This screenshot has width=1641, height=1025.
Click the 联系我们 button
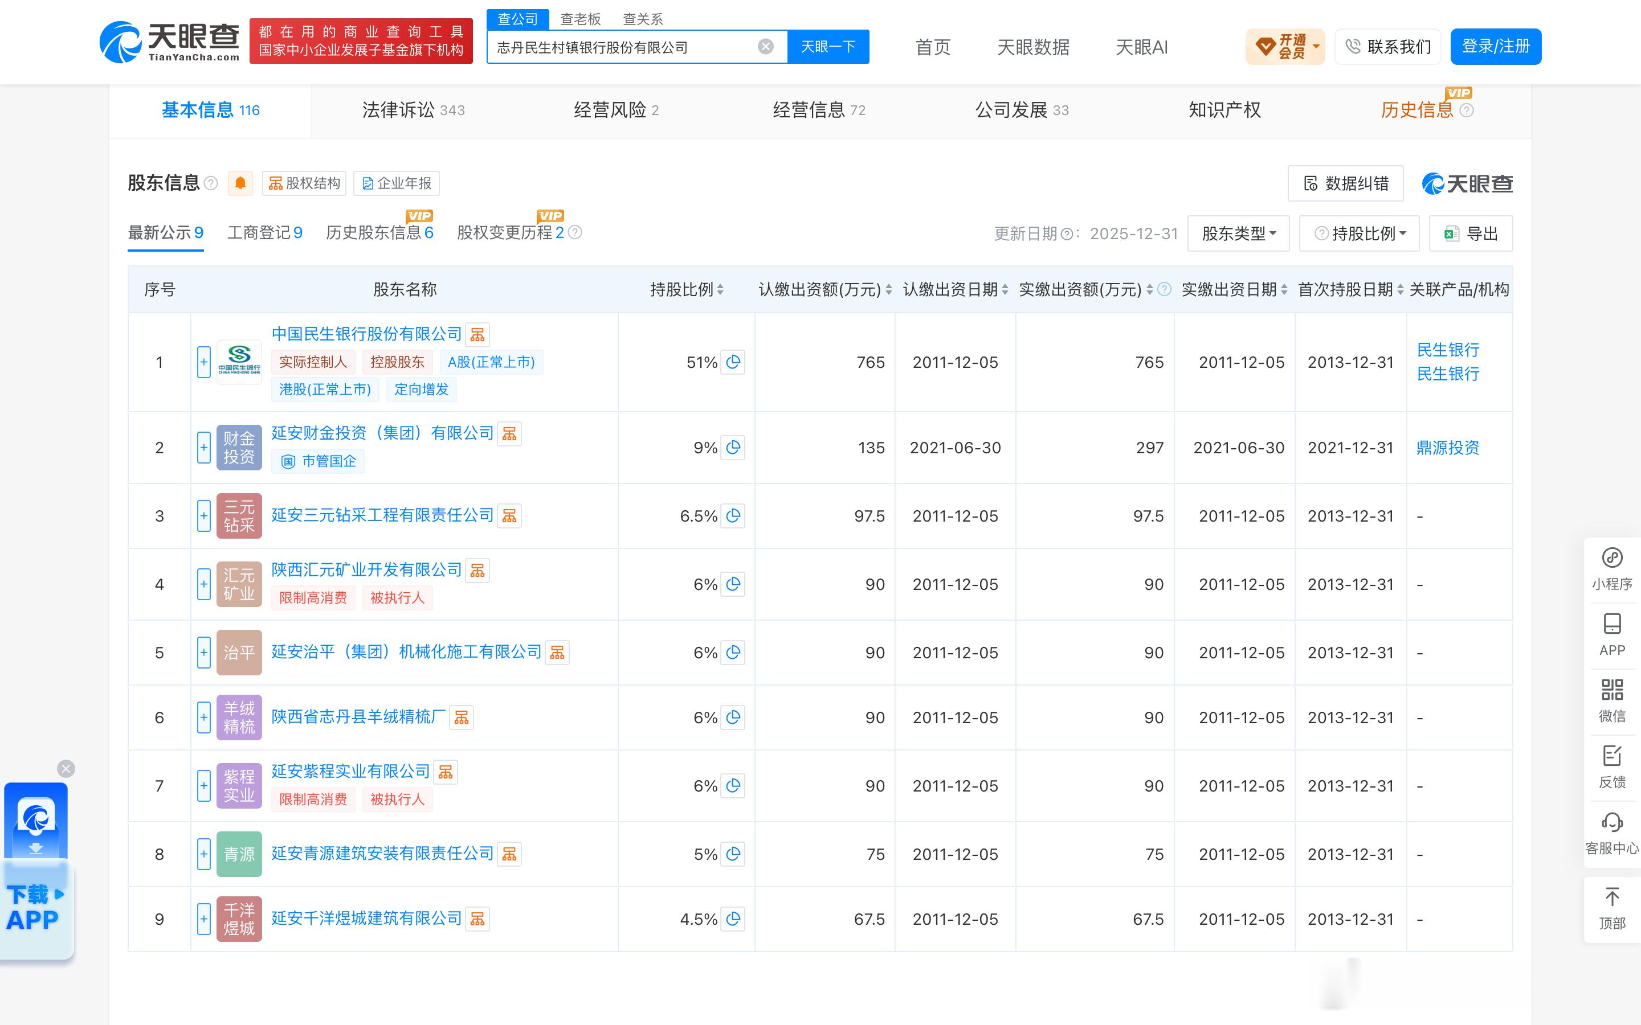pos(1387,46)
